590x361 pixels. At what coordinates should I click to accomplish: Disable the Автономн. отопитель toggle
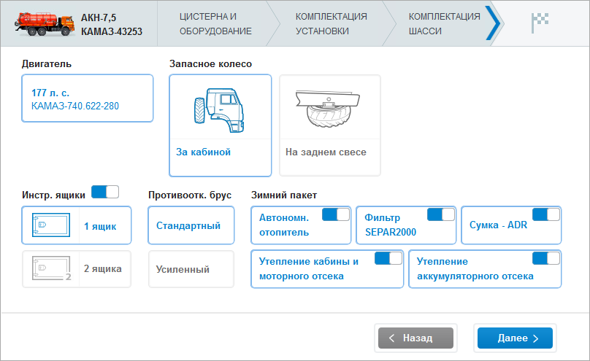[335, 214]
